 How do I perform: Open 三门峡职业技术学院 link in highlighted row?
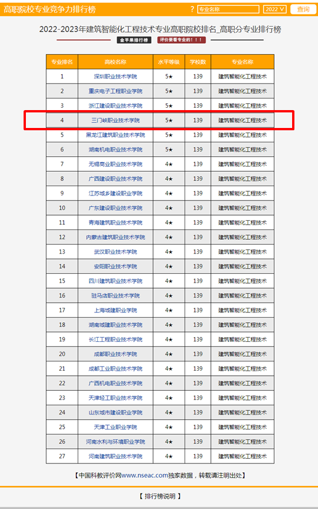coord(115,120)
